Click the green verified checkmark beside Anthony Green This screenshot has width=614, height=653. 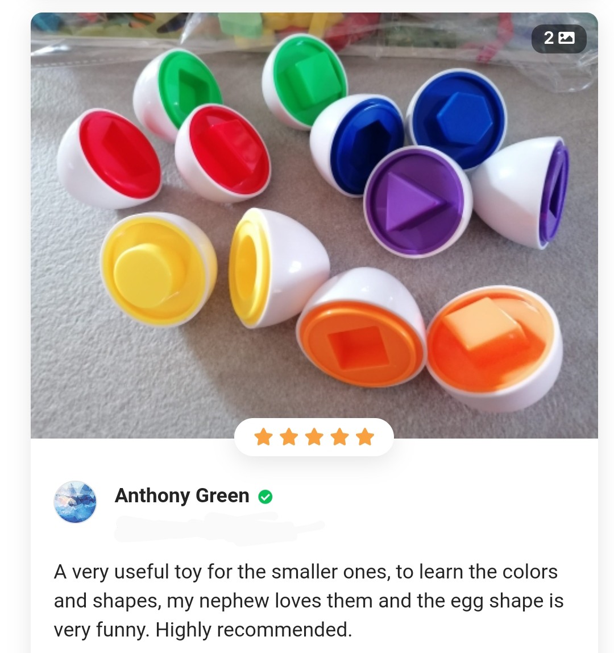click(265, 497)
